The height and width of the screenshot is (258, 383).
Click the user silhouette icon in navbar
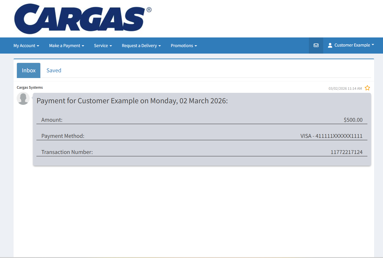pyautogui.click(x=330, y=46)
